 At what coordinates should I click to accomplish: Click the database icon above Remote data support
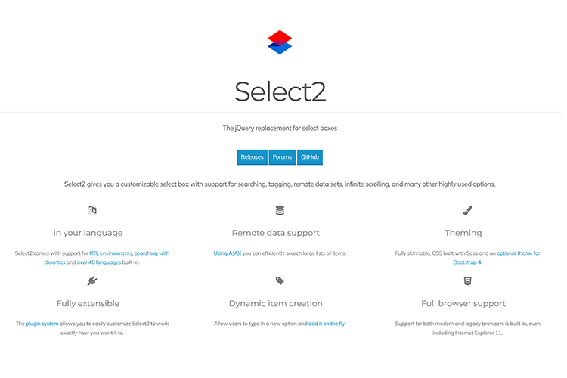pyautogui.click(x=280, y=210)
